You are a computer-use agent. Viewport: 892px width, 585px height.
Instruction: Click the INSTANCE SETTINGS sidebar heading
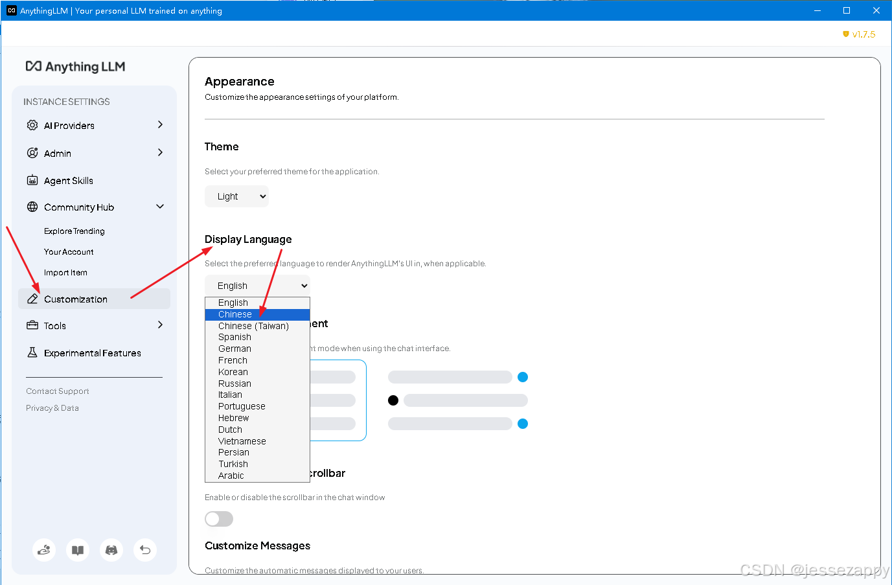[x=67, y=102]
